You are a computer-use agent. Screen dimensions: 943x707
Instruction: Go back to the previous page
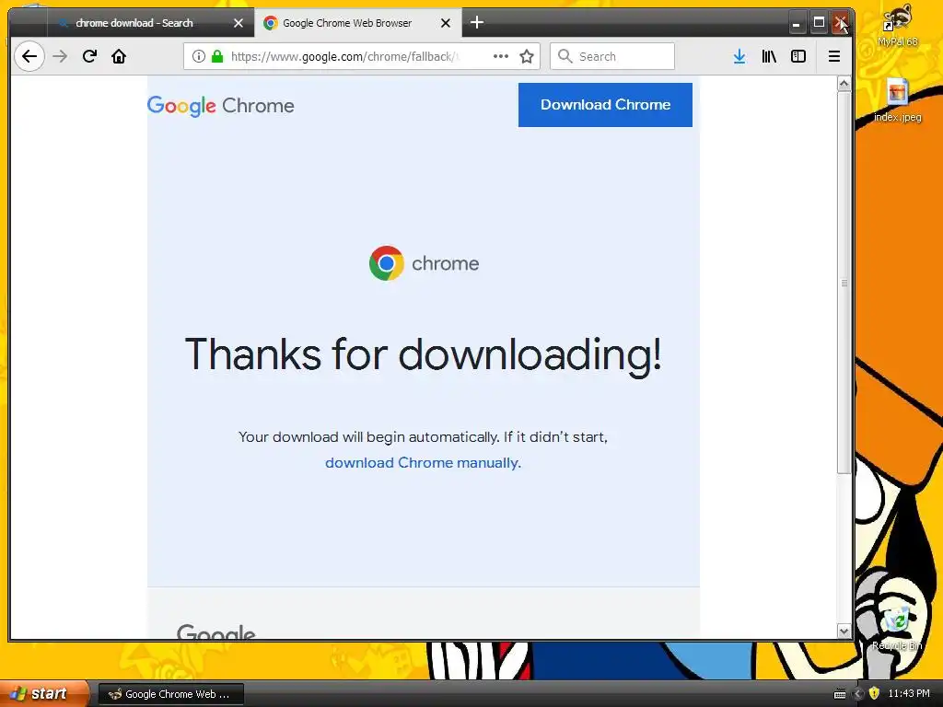(x=29, y=56)
